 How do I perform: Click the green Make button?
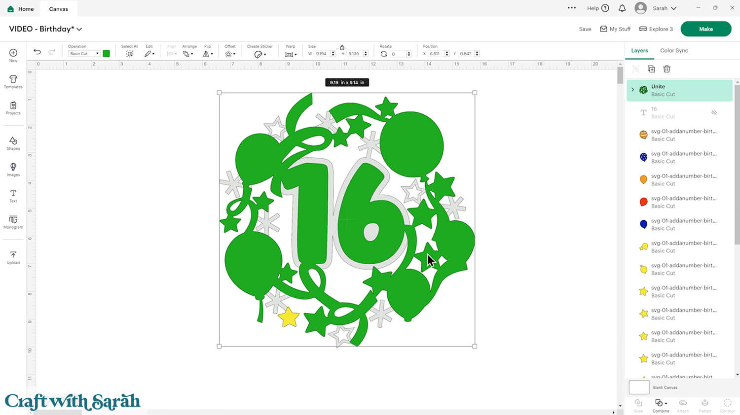click(x=705, y=29)
